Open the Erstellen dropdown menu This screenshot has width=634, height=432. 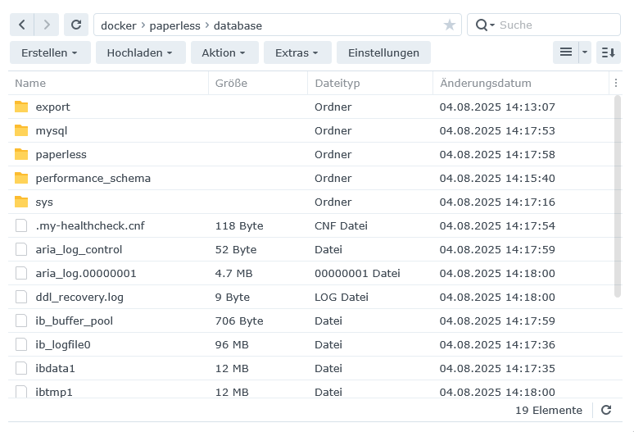coord(50,52)
